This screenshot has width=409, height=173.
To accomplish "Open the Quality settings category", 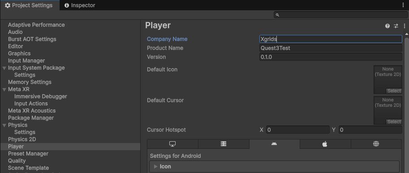I will coord(17,161).
